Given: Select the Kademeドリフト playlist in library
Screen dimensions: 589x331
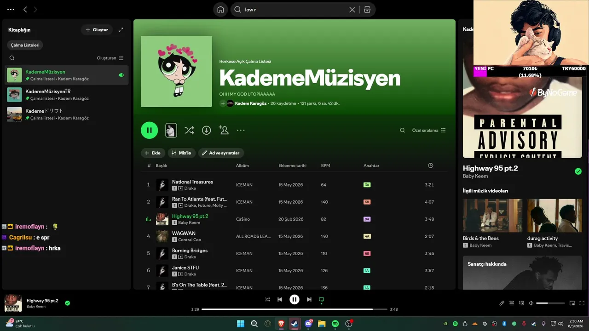Looking at the screenshot, I should 67,114.
